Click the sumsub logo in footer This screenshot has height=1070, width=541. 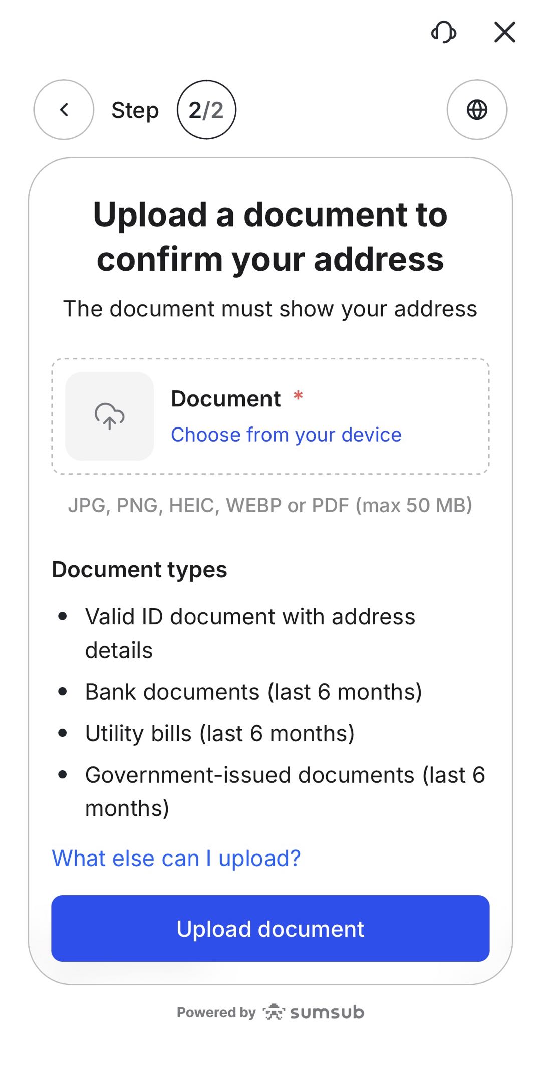(x=314, y=1012)
